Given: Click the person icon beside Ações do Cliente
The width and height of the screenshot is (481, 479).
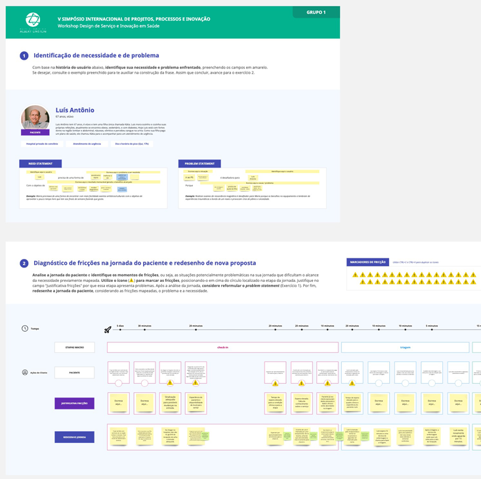Looking at the screenshot, I should [25, 373].
